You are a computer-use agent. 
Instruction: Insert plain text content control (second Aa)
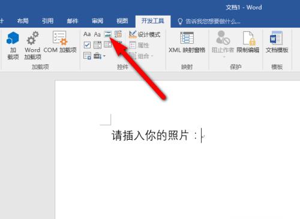coord(97,34)
